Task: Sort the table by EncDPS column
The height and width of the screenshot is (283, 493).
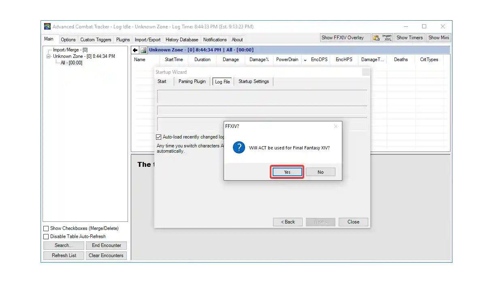Action: 319,60
